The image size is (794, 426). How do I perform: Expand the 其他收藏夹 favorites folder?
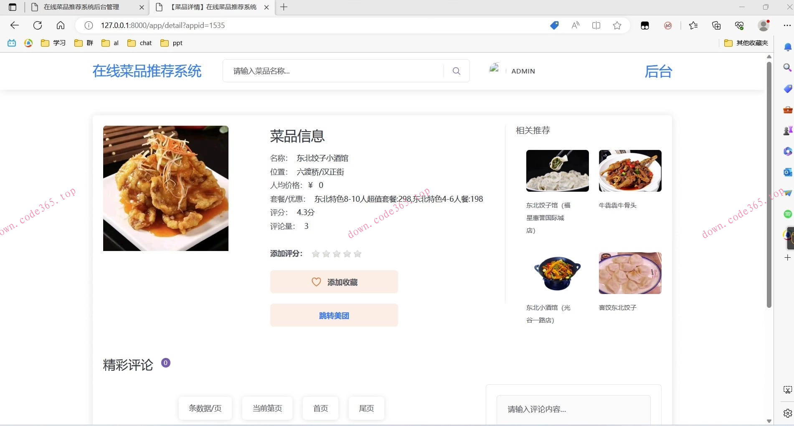point(748,43)
